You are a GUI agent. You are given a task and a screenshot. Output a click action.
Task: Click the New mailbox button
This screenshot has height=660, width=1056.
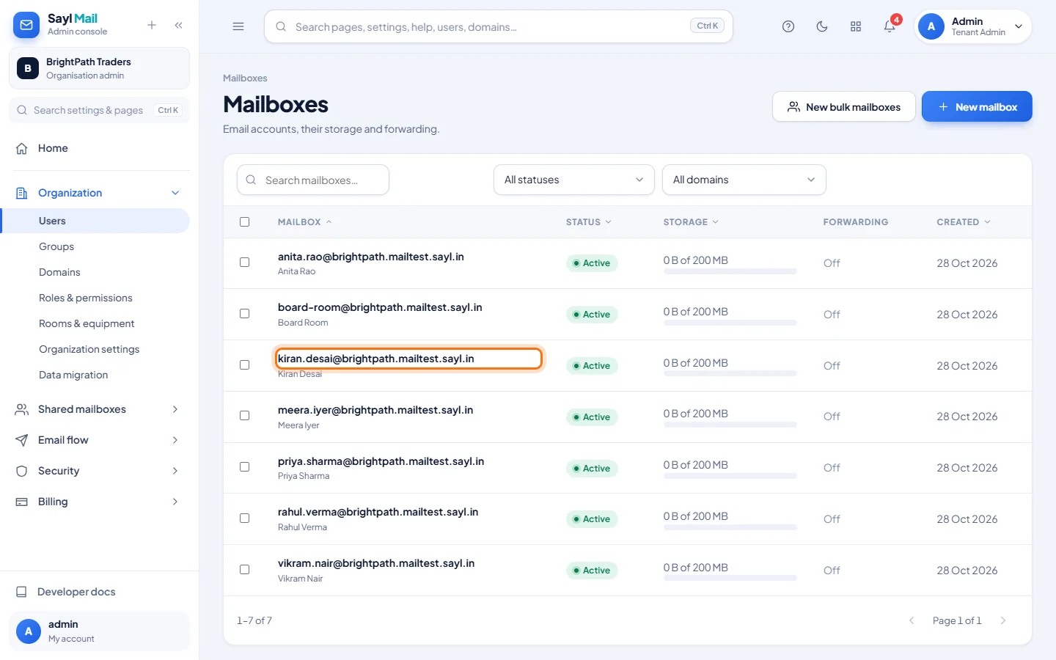click(977, 106)
